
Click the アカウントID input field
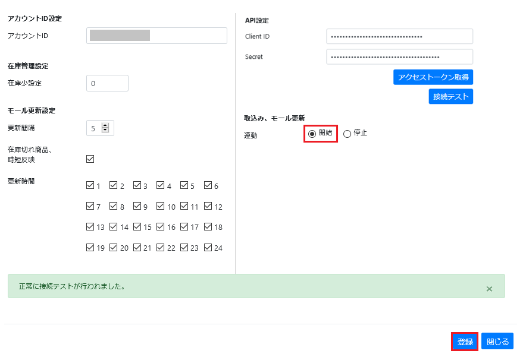tap(156, 36)
